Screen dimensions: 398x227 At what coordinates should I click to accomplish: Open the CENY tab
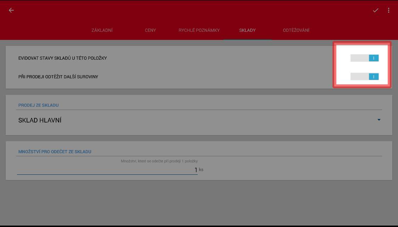tap(151, 30)
